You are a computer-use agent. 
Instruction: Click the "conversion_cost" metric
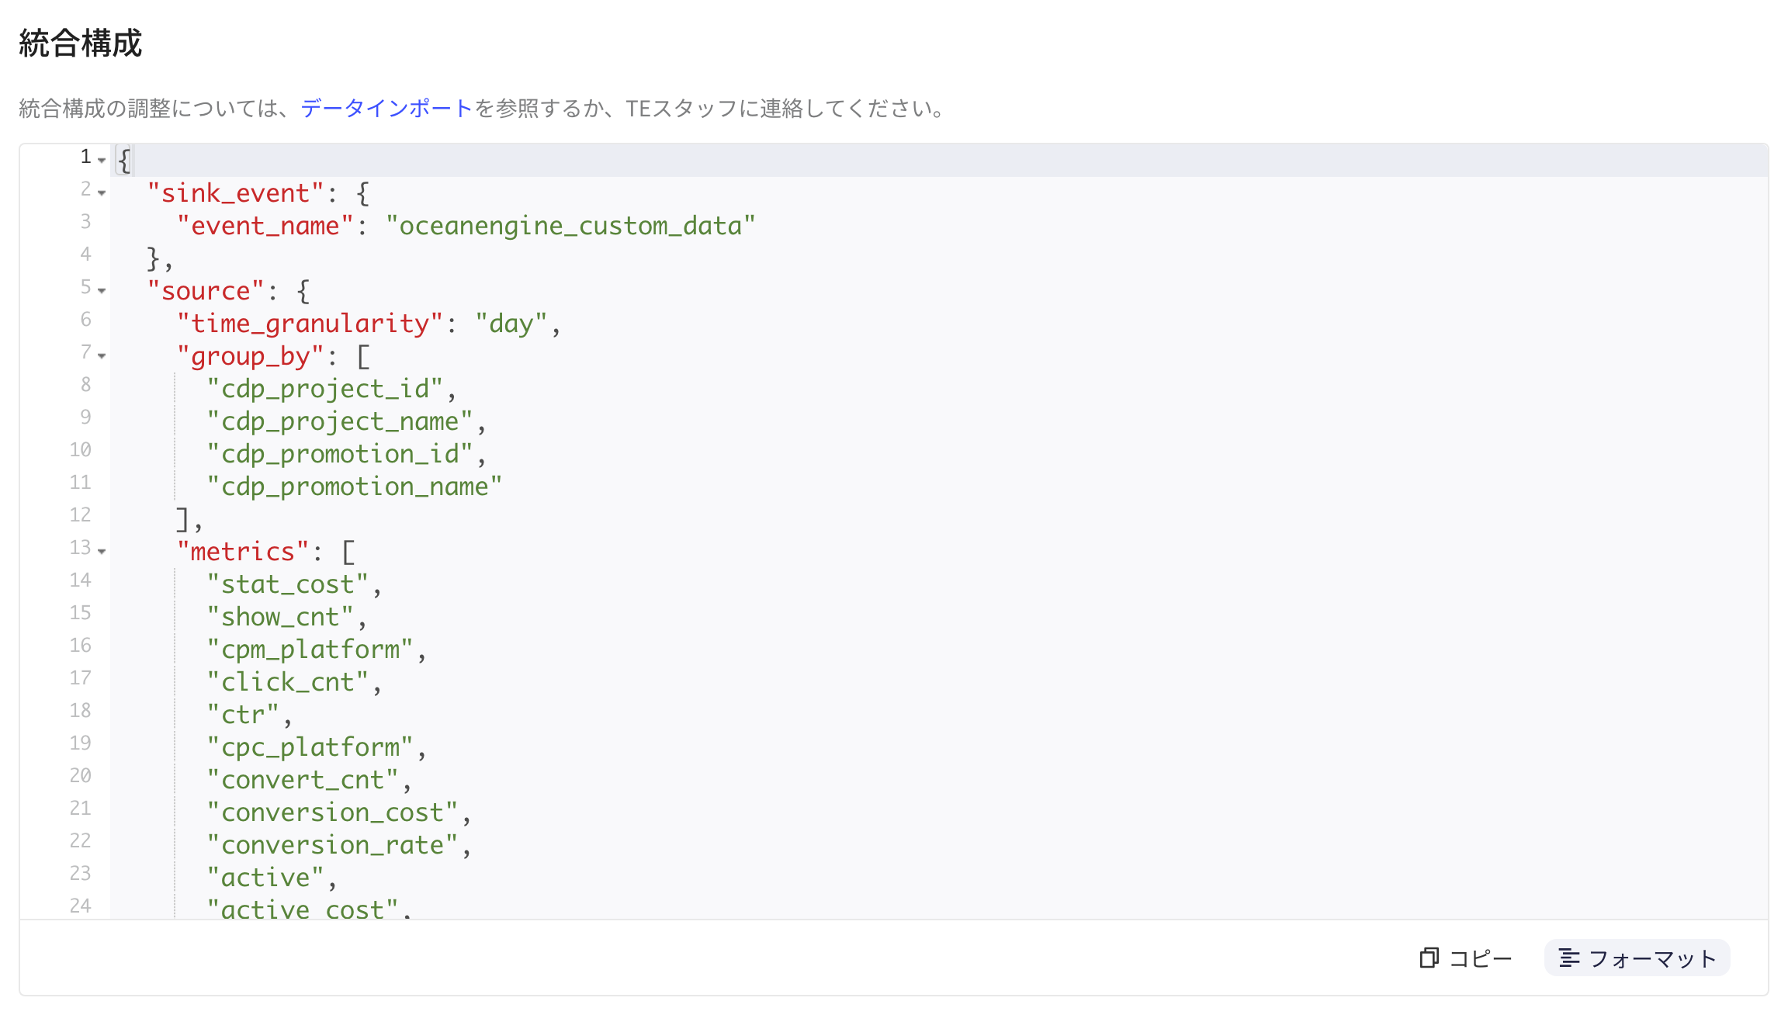tap(332, 812)
